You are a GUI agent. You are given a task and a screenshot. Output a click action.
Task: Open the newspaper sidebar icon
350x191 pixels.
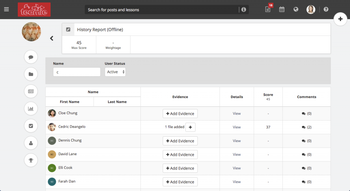pos(31,91)
